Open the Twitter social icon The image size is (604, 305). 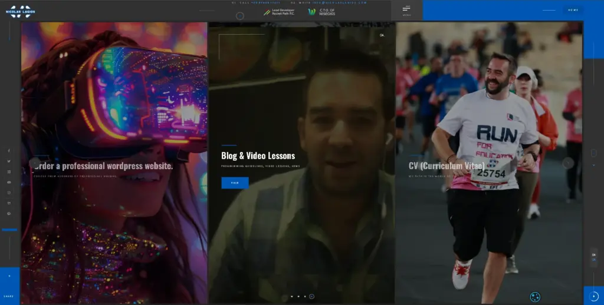point(9,161)
